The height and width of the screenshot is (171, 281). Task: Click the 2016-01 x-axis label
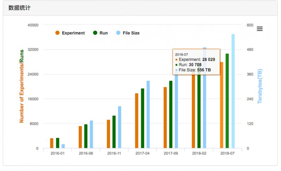(57, 153)
